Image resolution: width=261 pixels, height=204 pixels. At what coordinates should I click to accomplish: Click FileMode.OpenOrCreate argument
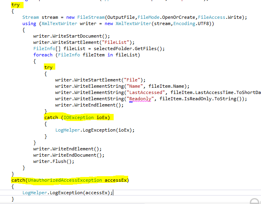[166, 17]
